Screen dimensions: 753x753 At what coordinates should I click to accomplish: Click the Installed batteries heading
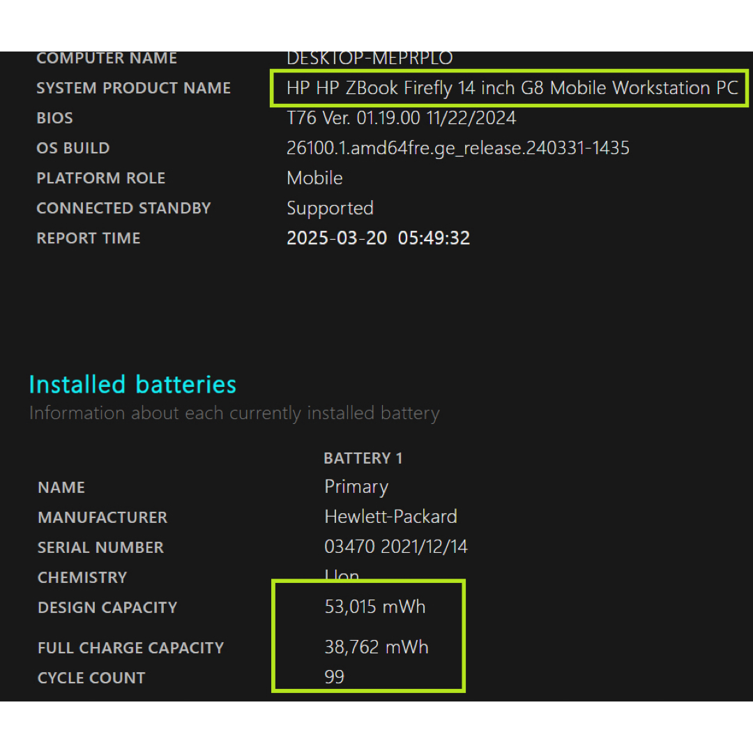pos(132,385)
